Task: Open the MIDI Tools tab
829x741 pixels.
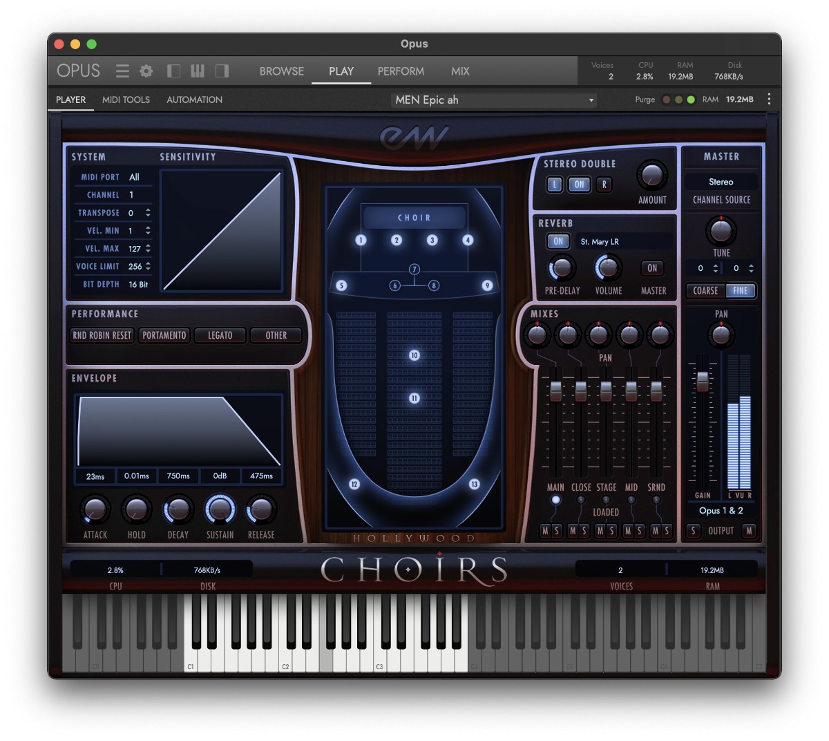Action: [x=126, y=100]
